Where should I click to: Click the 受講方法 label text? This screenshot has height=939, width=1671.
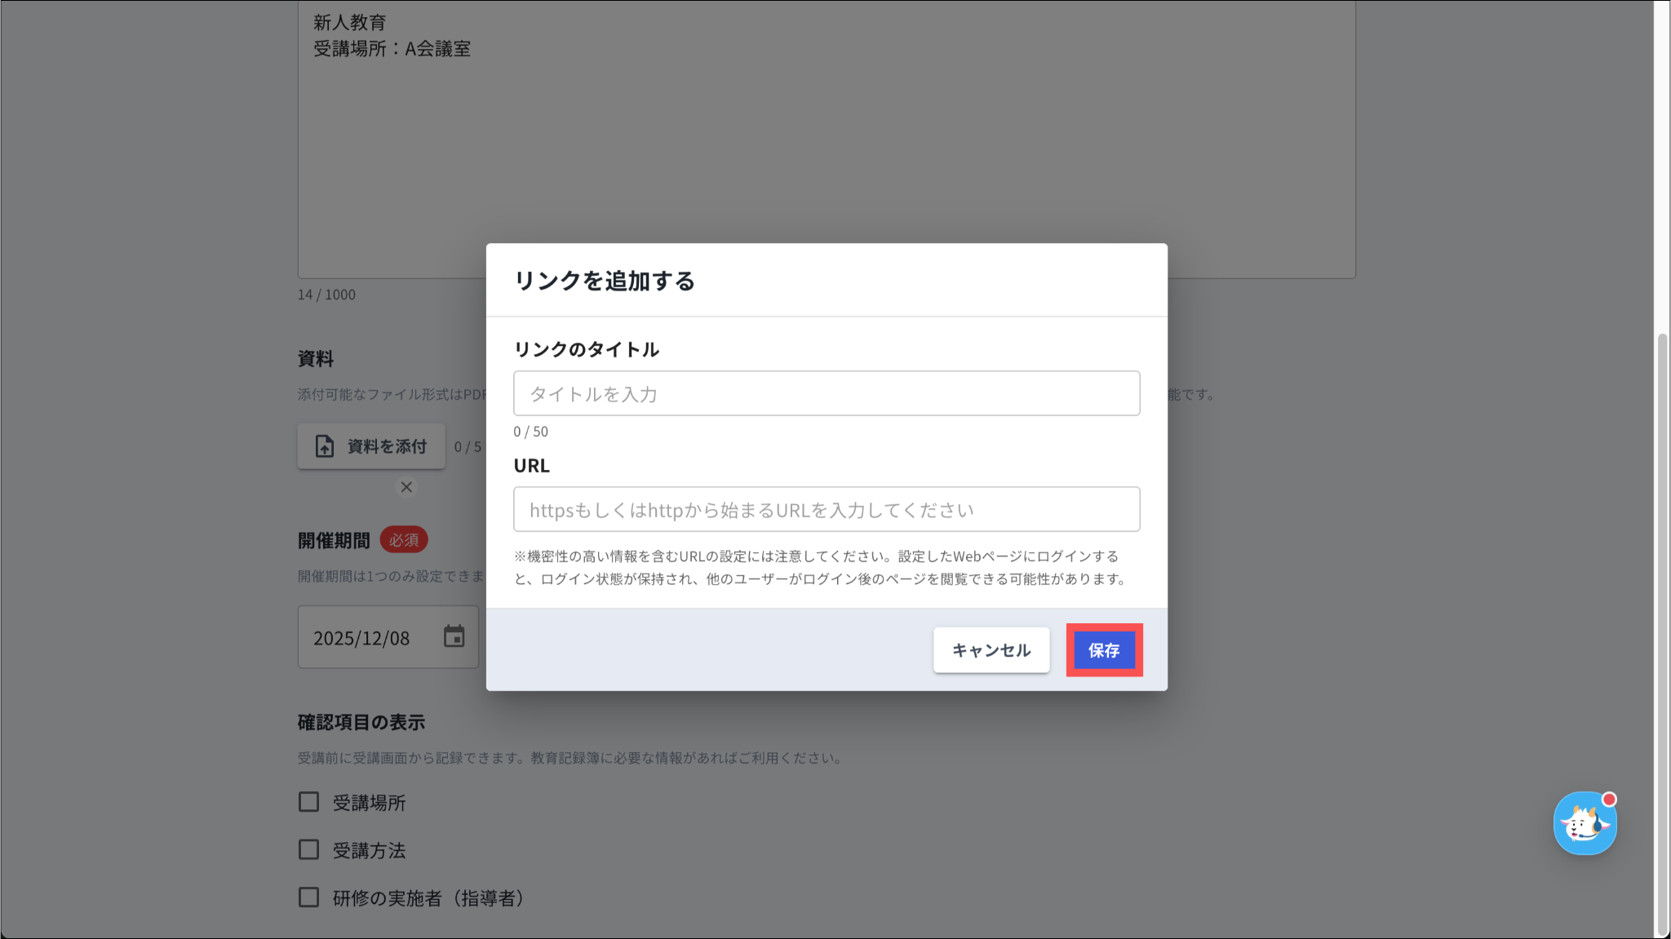point(369,850)
